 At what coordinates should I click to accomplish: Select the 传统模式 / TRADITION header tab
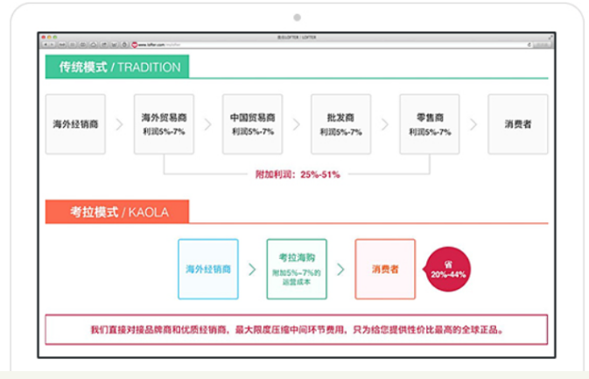tap(117, 67)
